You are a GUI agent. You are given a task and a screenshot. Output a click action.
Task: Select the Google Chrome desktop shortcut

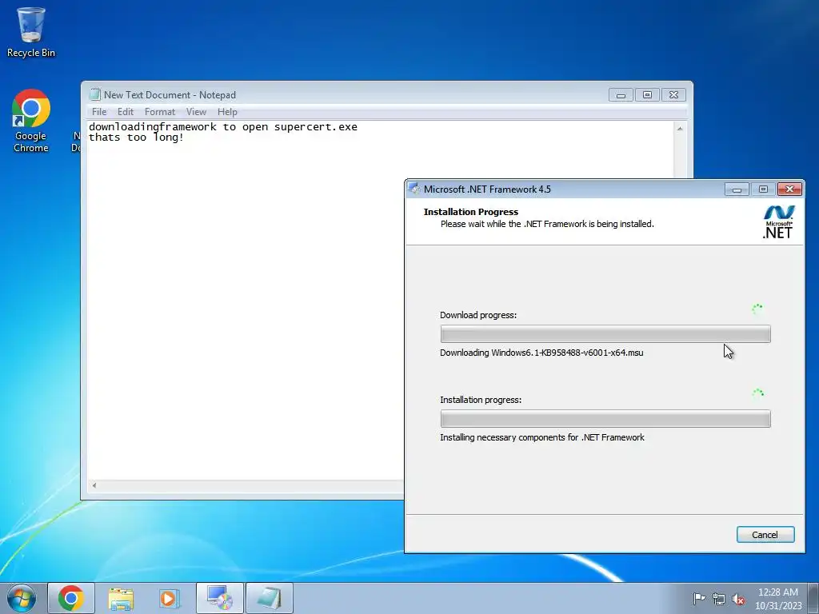[31, 121]
